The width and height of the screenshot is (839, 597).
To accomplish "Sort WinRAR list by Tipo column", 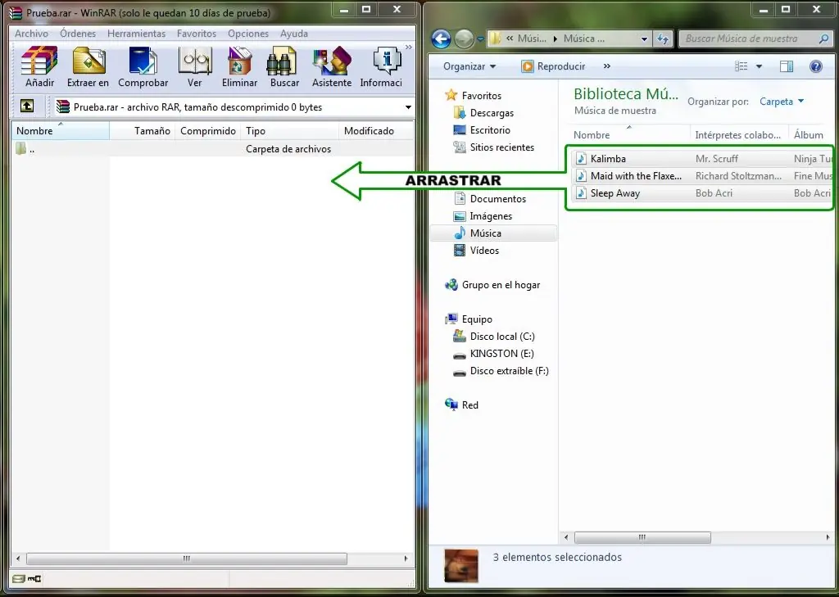I will [290, 130].
